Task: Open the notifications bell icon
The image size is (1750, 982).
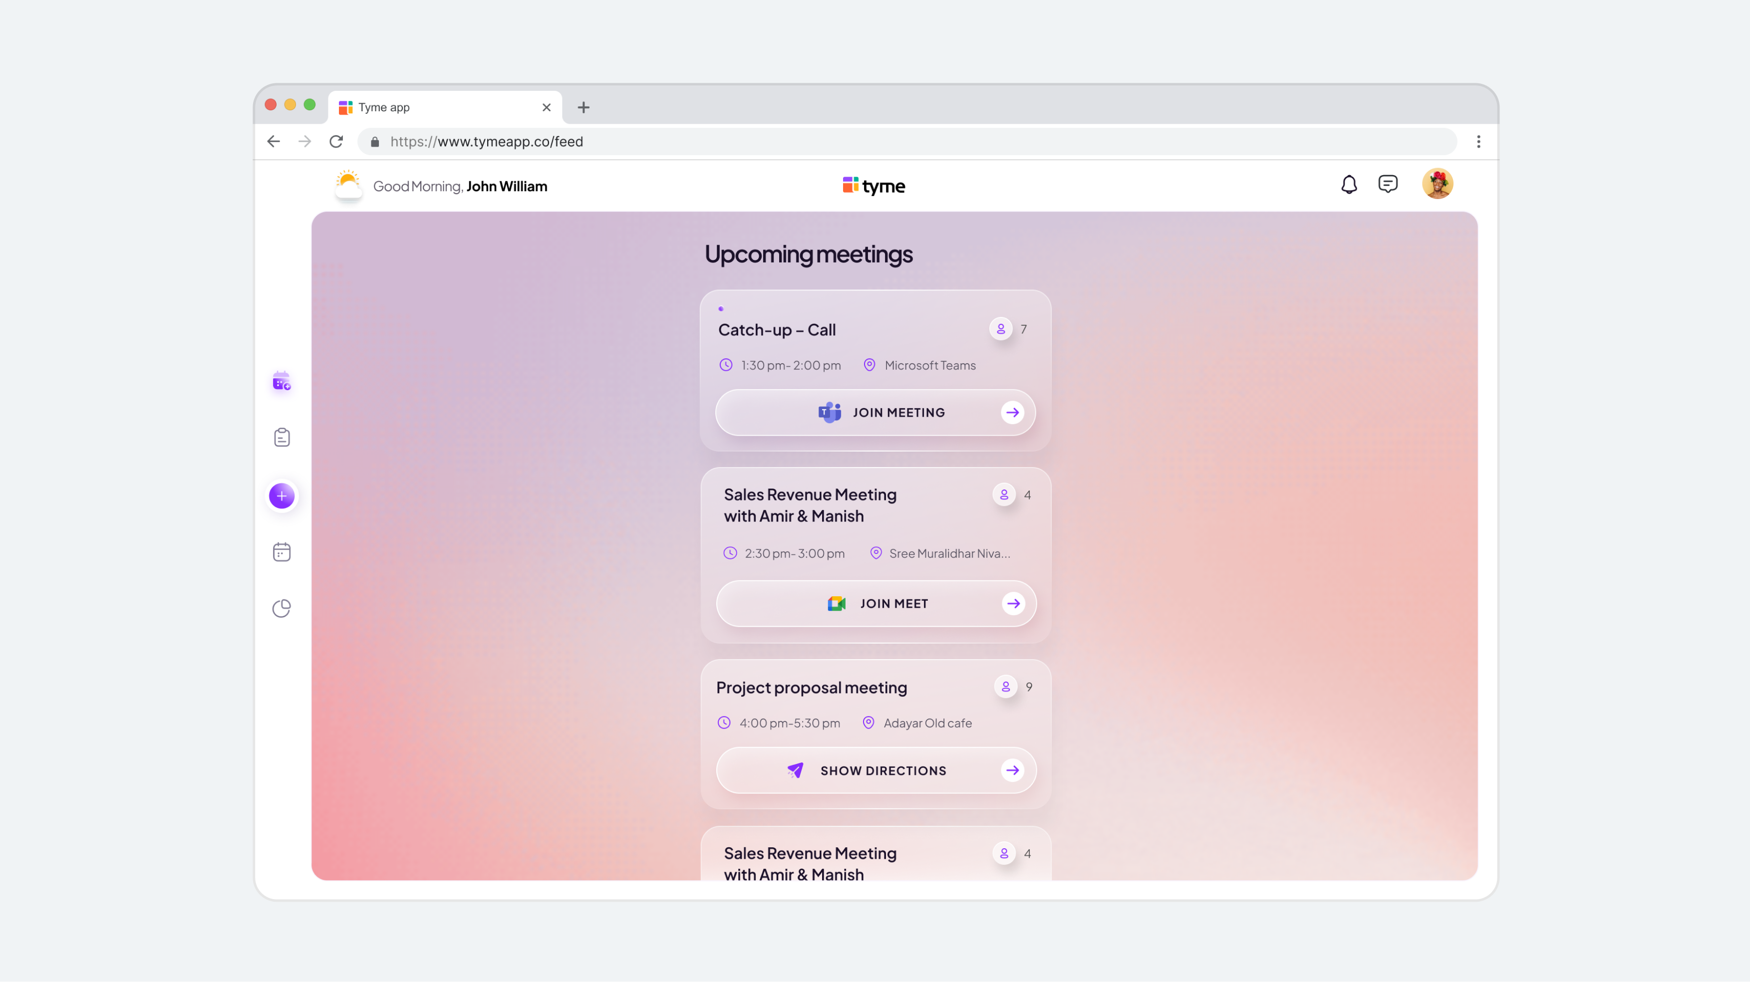Action: point(1349,184)
